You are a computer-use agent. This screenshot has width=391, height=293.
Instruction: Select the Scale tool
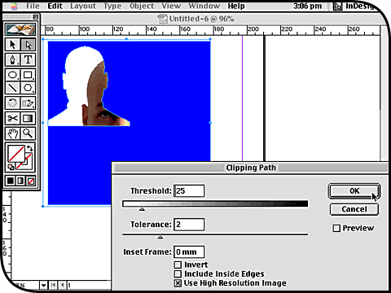coord(28,103)
